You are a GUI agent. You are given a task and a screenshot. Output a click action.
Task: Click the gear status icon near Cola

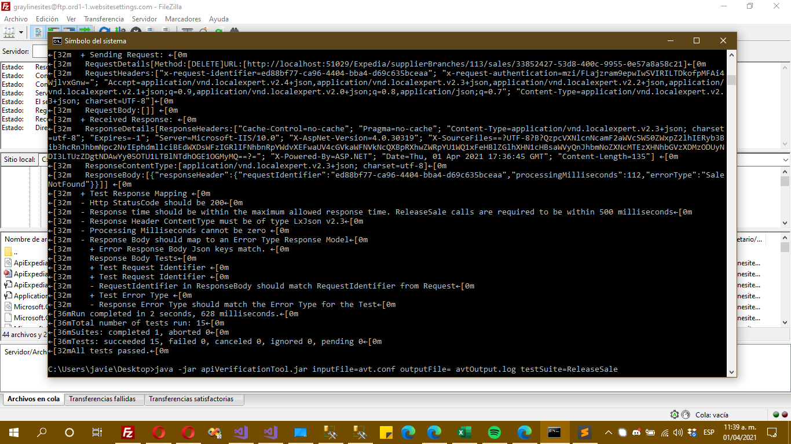(x=675, y=415)
